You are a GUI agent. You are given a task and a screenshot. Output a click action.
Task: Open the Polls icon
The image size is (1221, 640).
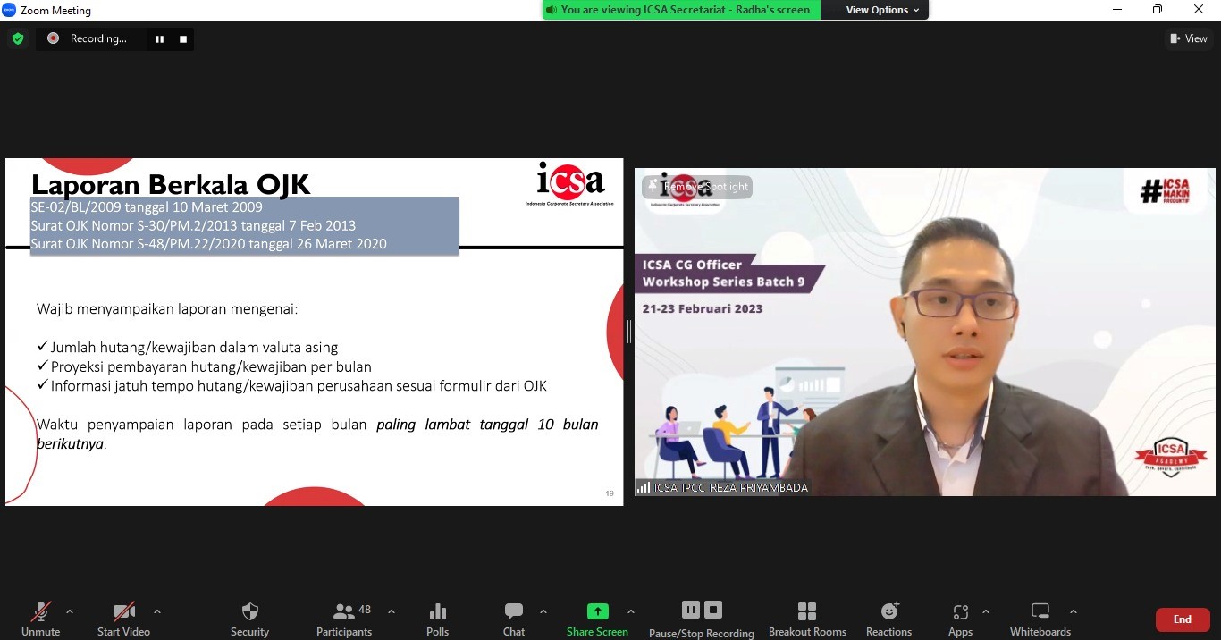pyautogui.click(x=437, y=612)
